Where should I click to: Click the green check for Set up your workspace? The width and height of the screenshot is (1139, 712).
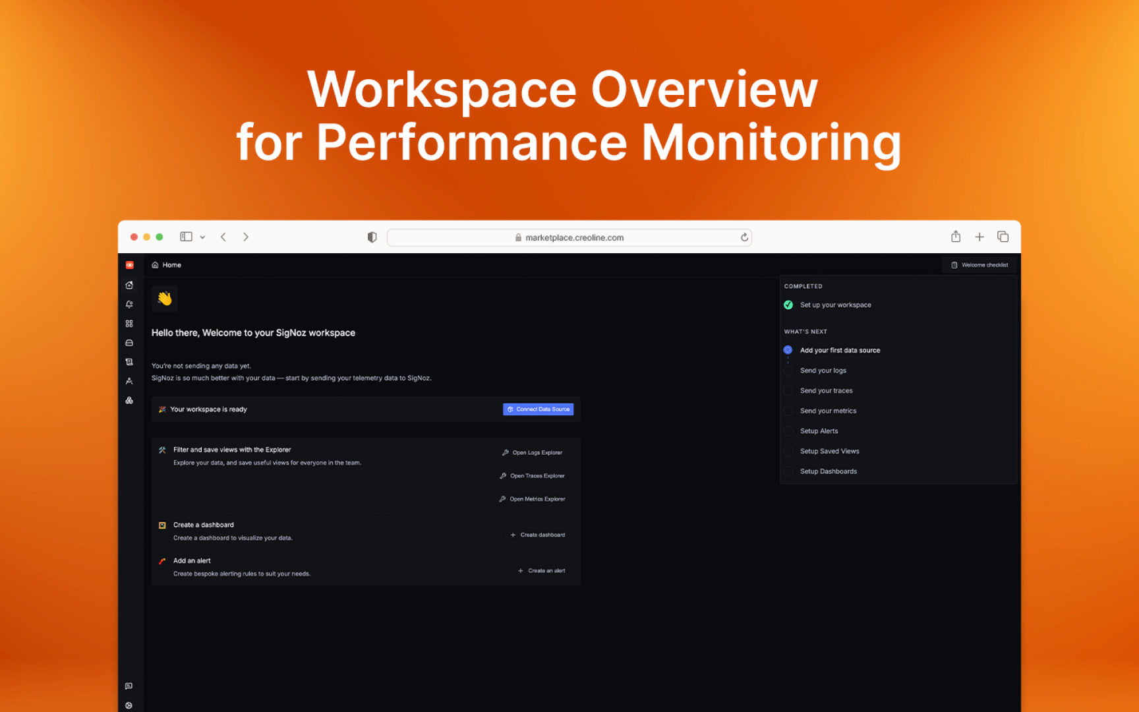[788, 305]
